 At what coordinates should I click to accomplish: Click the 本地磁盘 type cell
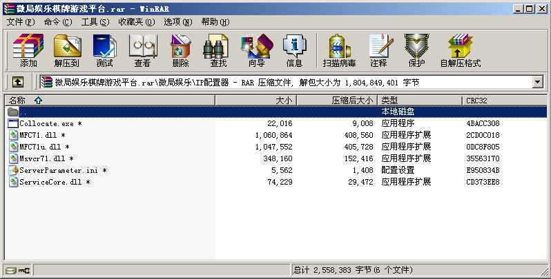398,112
